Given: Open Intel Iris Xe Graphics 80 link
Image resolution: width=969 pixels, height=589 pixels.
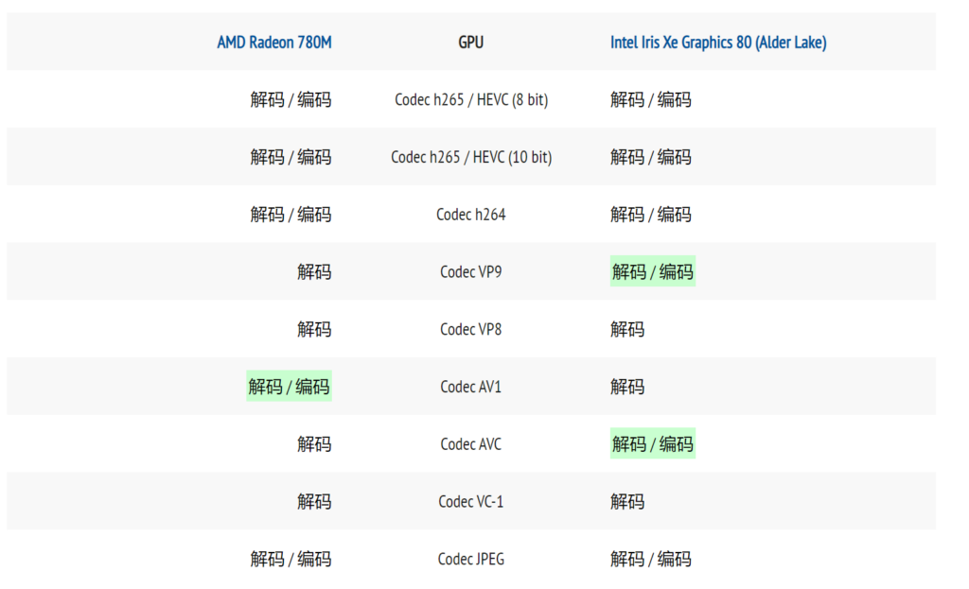Looking at the screenshot, I should [x=717, y=43].
